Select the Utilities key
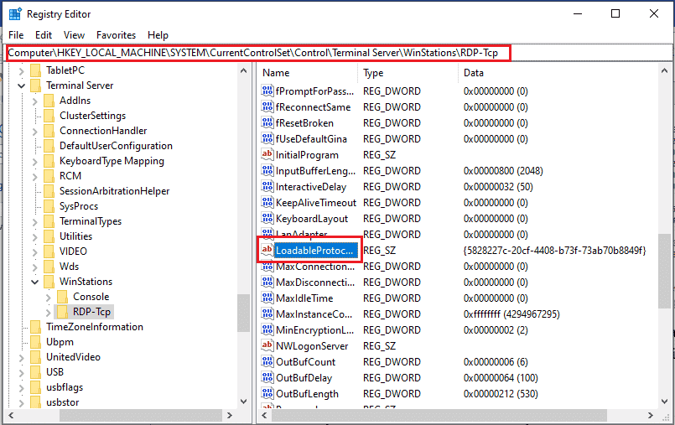Screen dimensions: 675x425 [x=75, y=236]
